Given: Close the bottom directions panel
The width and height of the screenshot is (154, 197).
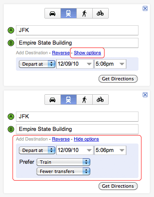Looking at the screenshot, I should pos(145,95).
